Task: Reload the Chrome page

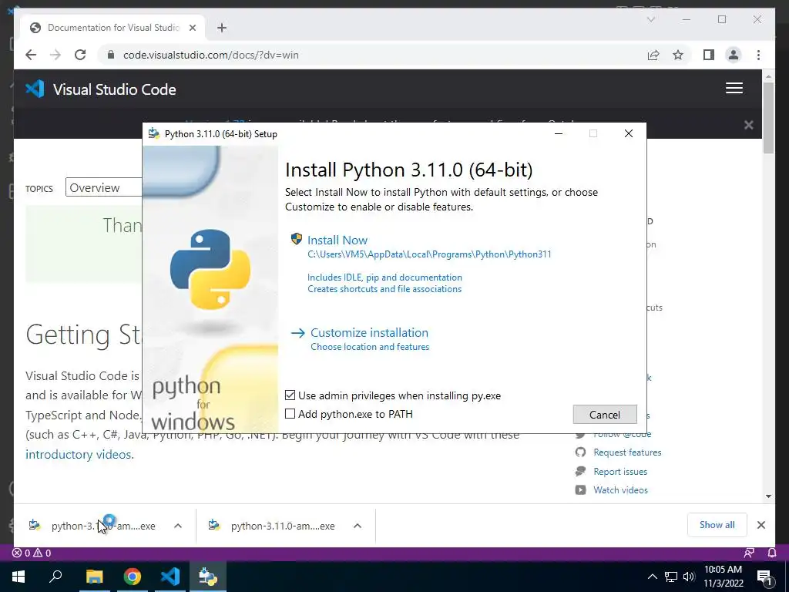Action: click(x=80, y=55)
